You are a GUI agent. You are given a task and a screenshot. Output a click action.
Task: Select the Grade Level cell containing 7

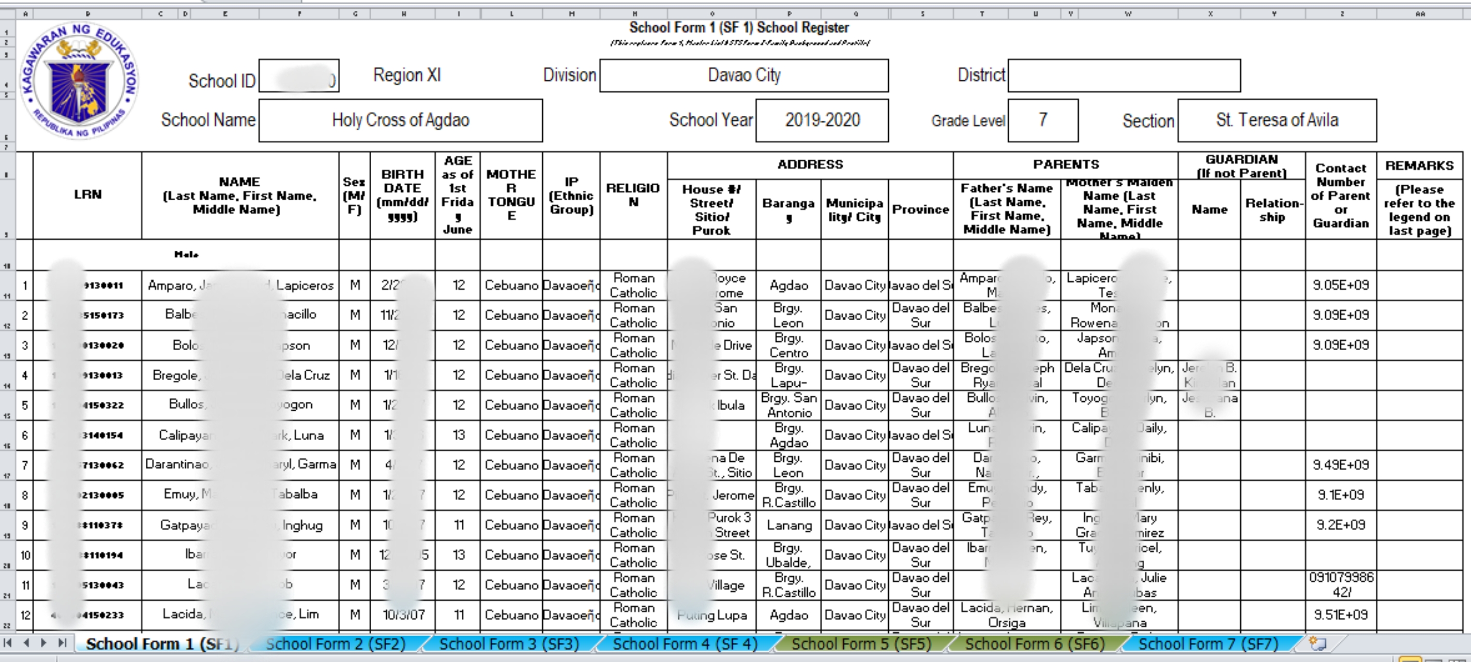[1043, 121]
